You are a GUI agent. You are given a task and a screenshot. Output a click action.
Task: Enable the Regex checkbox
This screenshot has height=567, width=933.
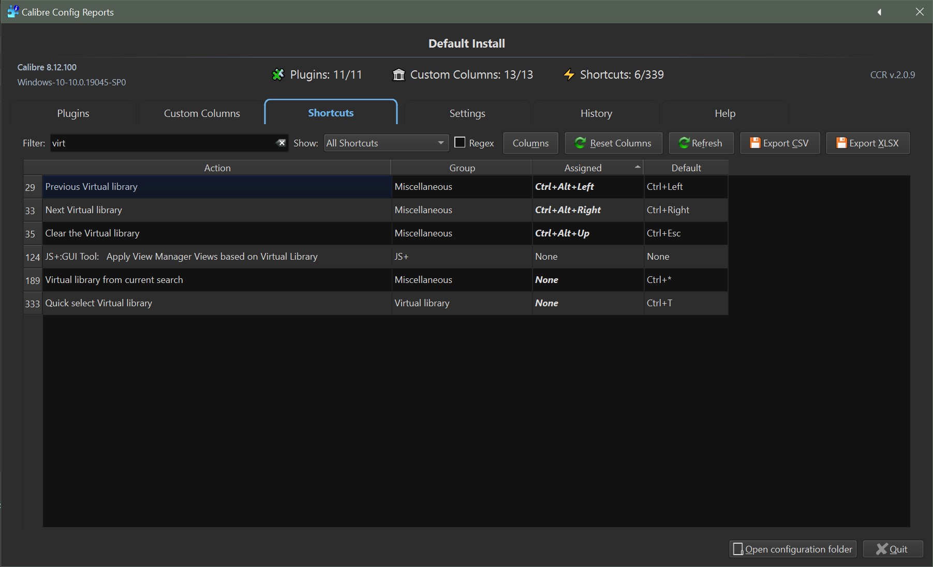[x=460, y=142]
